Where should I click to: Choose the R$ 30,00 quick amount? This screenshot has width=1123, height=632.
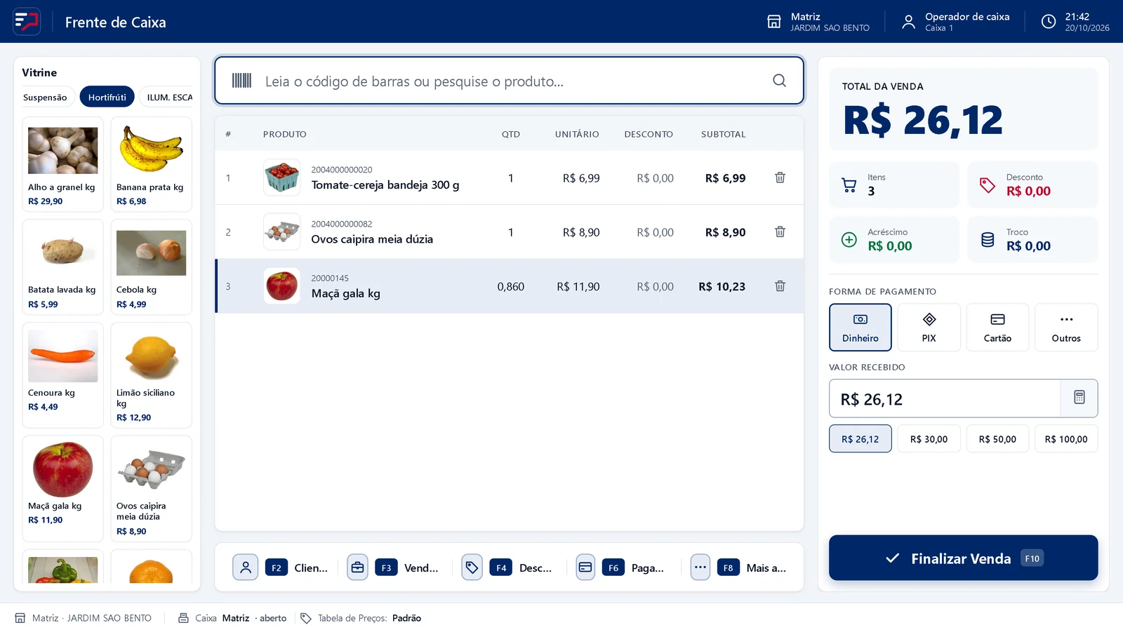(929, 439)
